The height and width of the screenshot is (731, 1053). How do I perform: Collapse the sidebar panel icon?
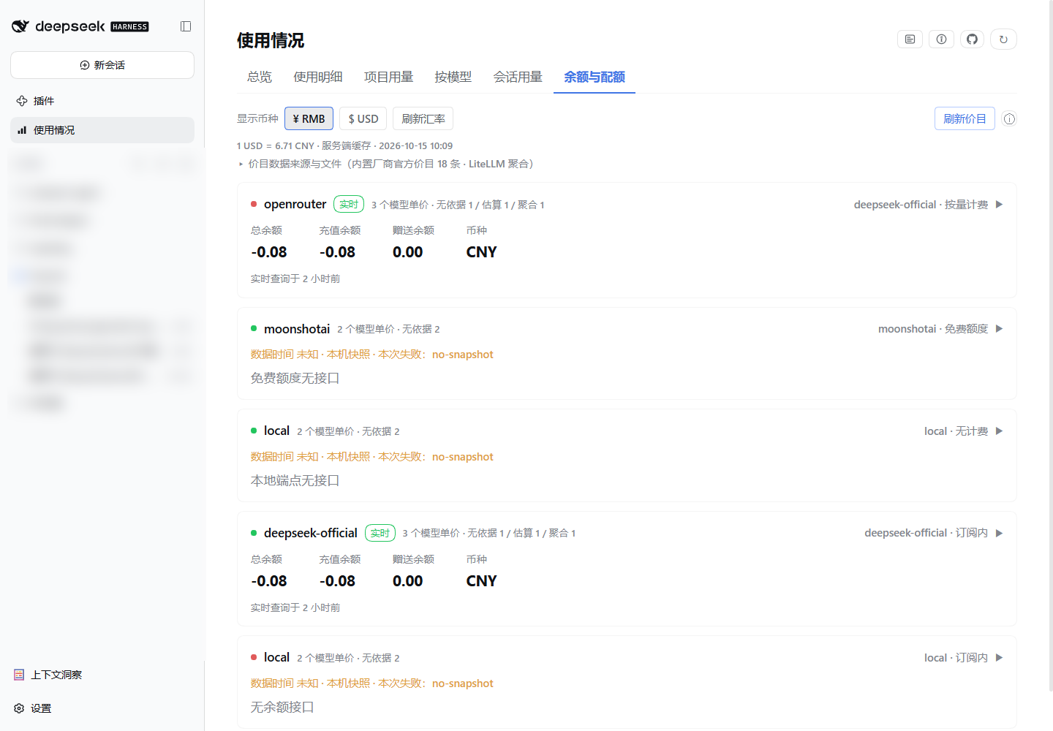(x=186, y=26)
